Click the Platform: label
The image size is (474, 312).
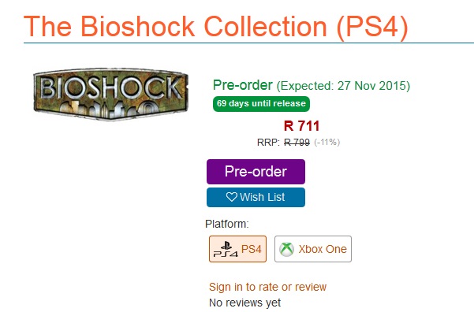(x=227, y=224)
